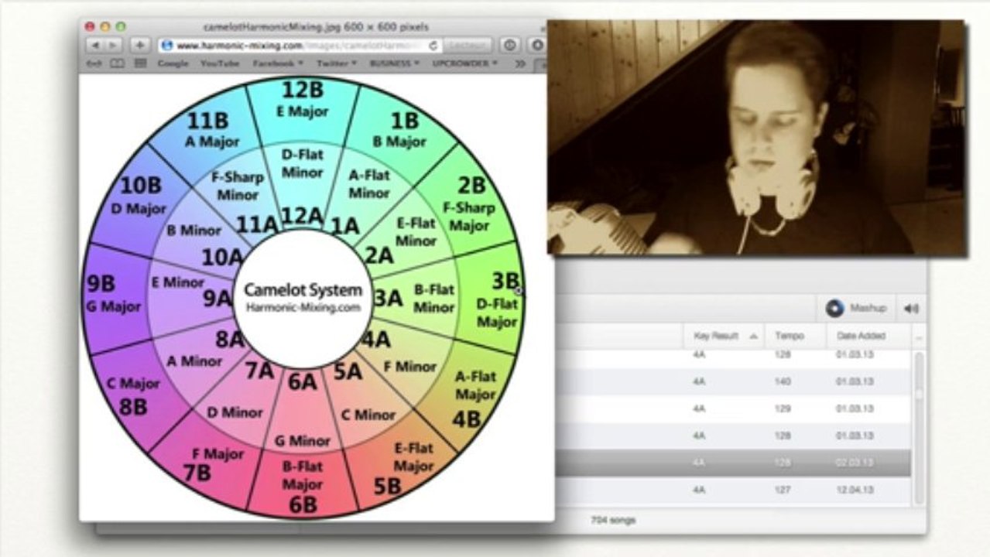The width and height of the screenshot is (990, 557).
Task: Click the webcam video thumbnail
Action: pyautogui.click(x=756, y=138)
